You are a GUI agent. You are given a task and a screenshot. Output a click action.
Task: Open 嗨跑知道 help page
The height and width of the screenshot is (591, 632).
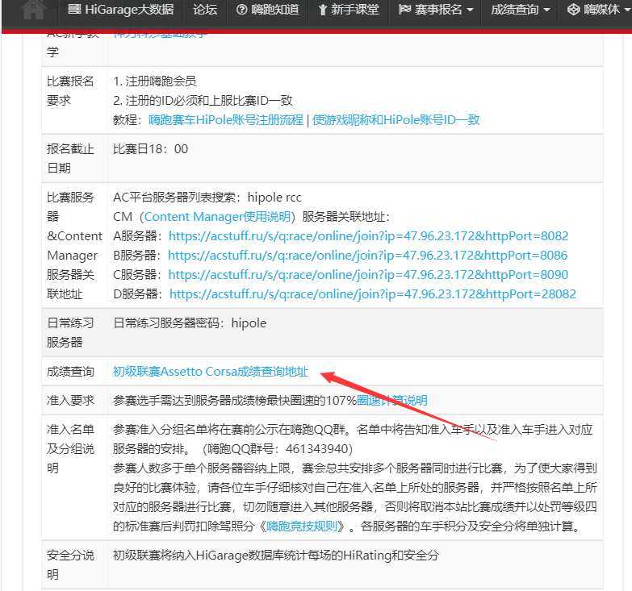(x=268, y=9)
